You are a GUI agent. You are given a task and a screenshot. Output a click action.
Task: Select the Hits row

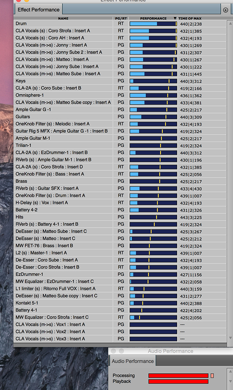(19, 217)
